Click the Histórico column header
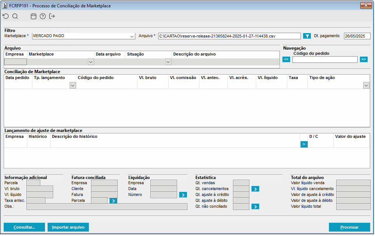The image size is (375, 236). pyautogui.click(x=38, y=137)
